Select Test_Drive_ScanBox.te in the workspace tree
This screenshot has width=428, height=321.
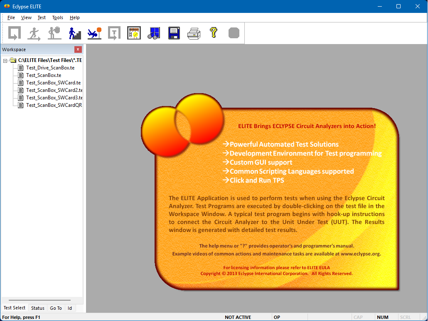click(x=50, y=68)
